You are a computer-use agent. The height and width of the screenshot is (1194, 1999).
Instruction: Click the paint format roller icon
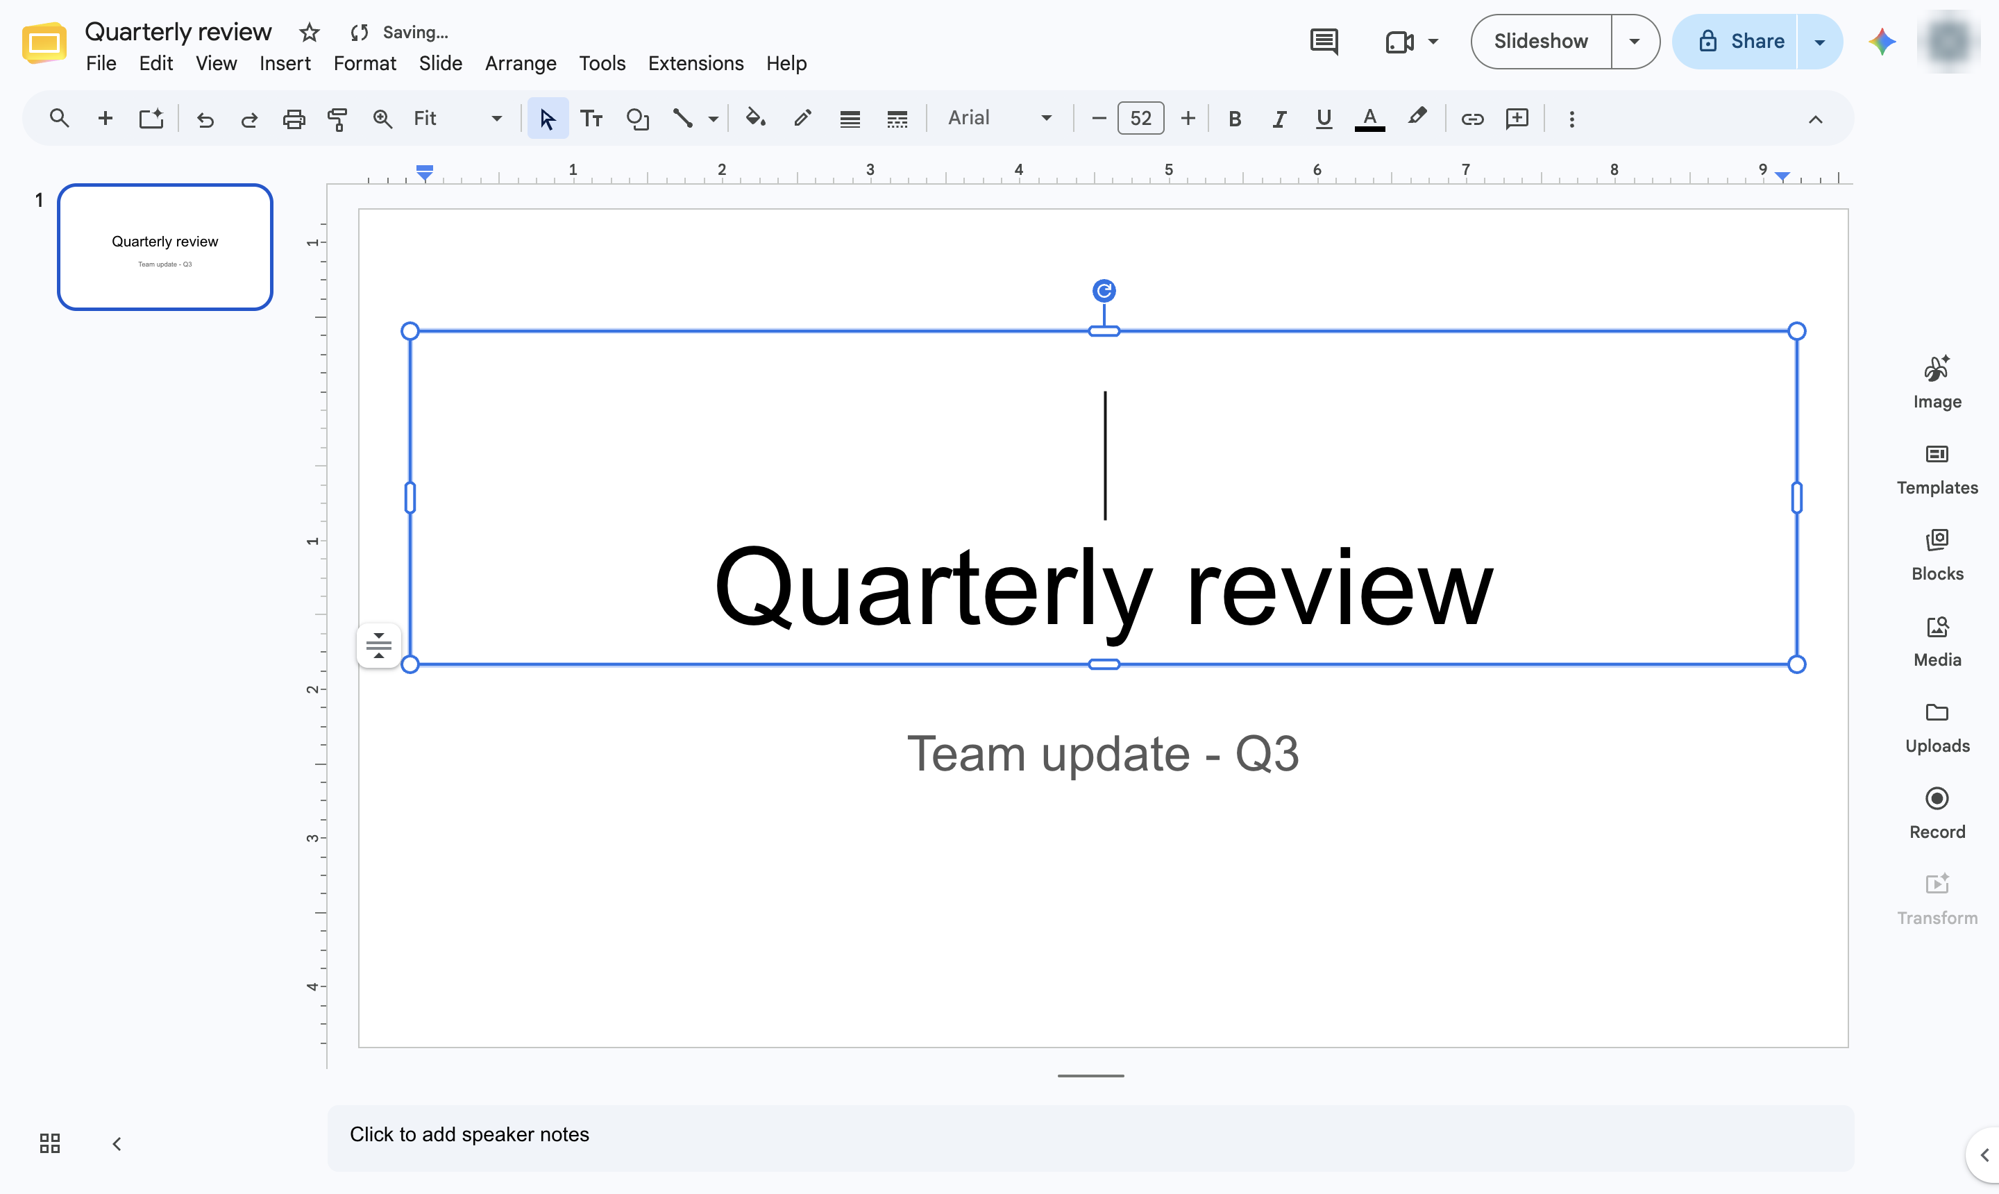click(337, 119)
